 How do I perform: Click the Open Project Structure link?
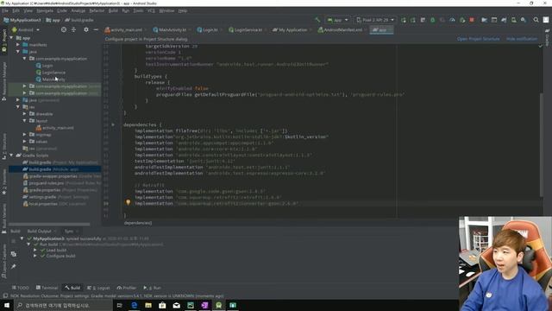[x=479, y=39]
